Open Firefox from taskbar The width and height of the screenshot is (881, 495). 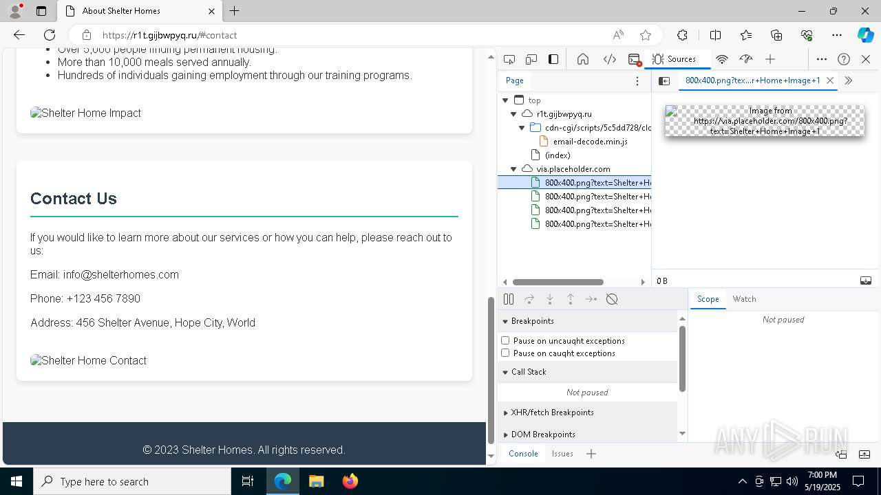[x=350, y=481]
